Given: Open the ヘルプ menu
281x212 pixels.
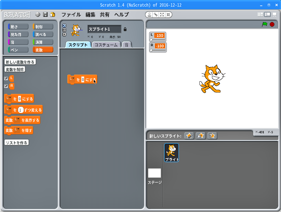Looking at the screenshot, I should point(122,15).
